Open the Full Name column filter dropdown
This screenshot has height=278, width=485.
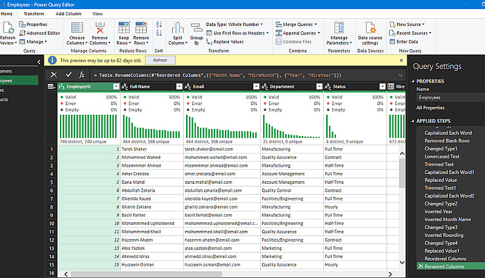178,87
